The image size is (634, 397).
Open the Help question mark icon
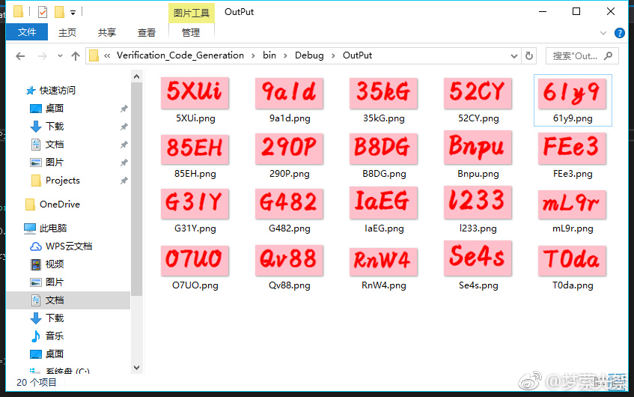(619, 33)
